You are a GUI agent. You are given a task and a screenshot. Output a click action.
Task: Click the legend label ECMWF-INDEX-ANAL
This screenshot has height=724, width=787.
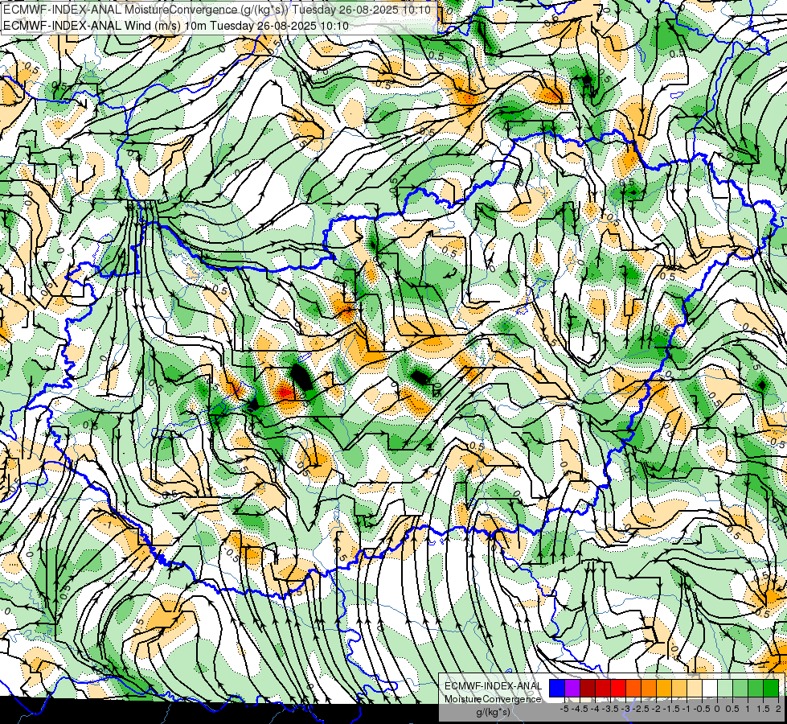[493, 686]
